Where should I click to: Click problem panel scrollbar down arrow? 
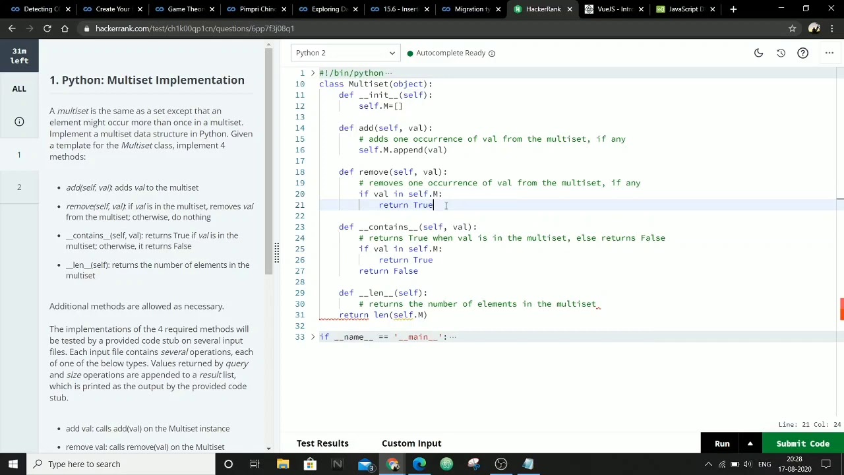268,448
